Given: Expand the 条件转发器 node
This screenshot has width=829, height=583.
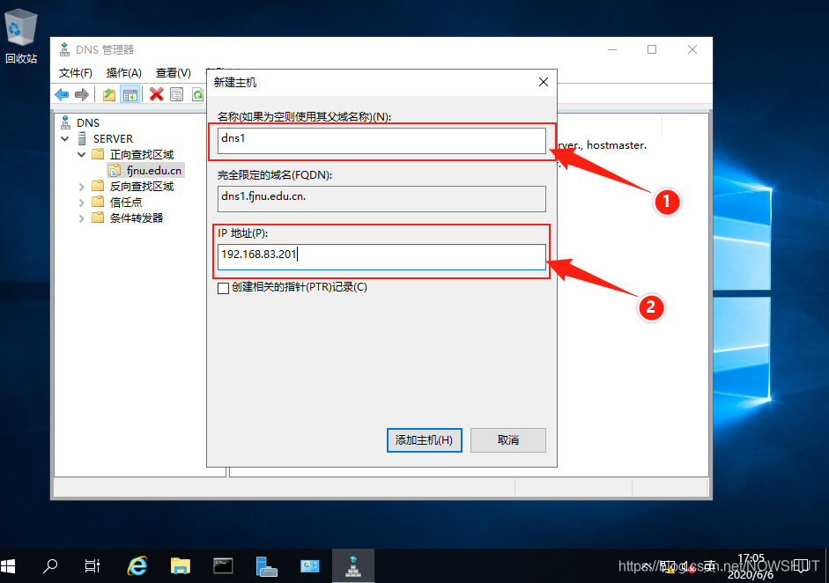Looking at the screenshot, I should pos(81,218).
